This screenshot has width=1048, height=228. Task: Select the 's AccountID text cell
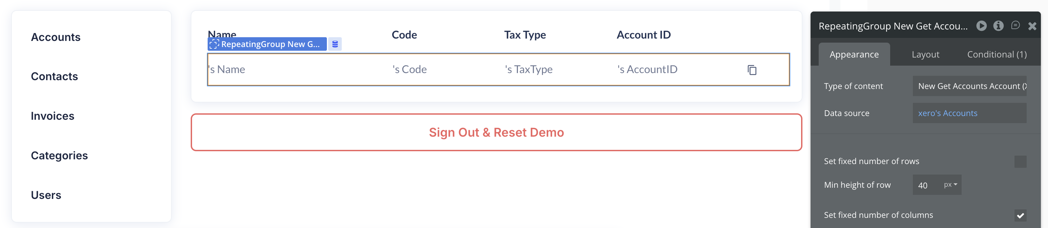pyautogui.click(x=647, y=69)
